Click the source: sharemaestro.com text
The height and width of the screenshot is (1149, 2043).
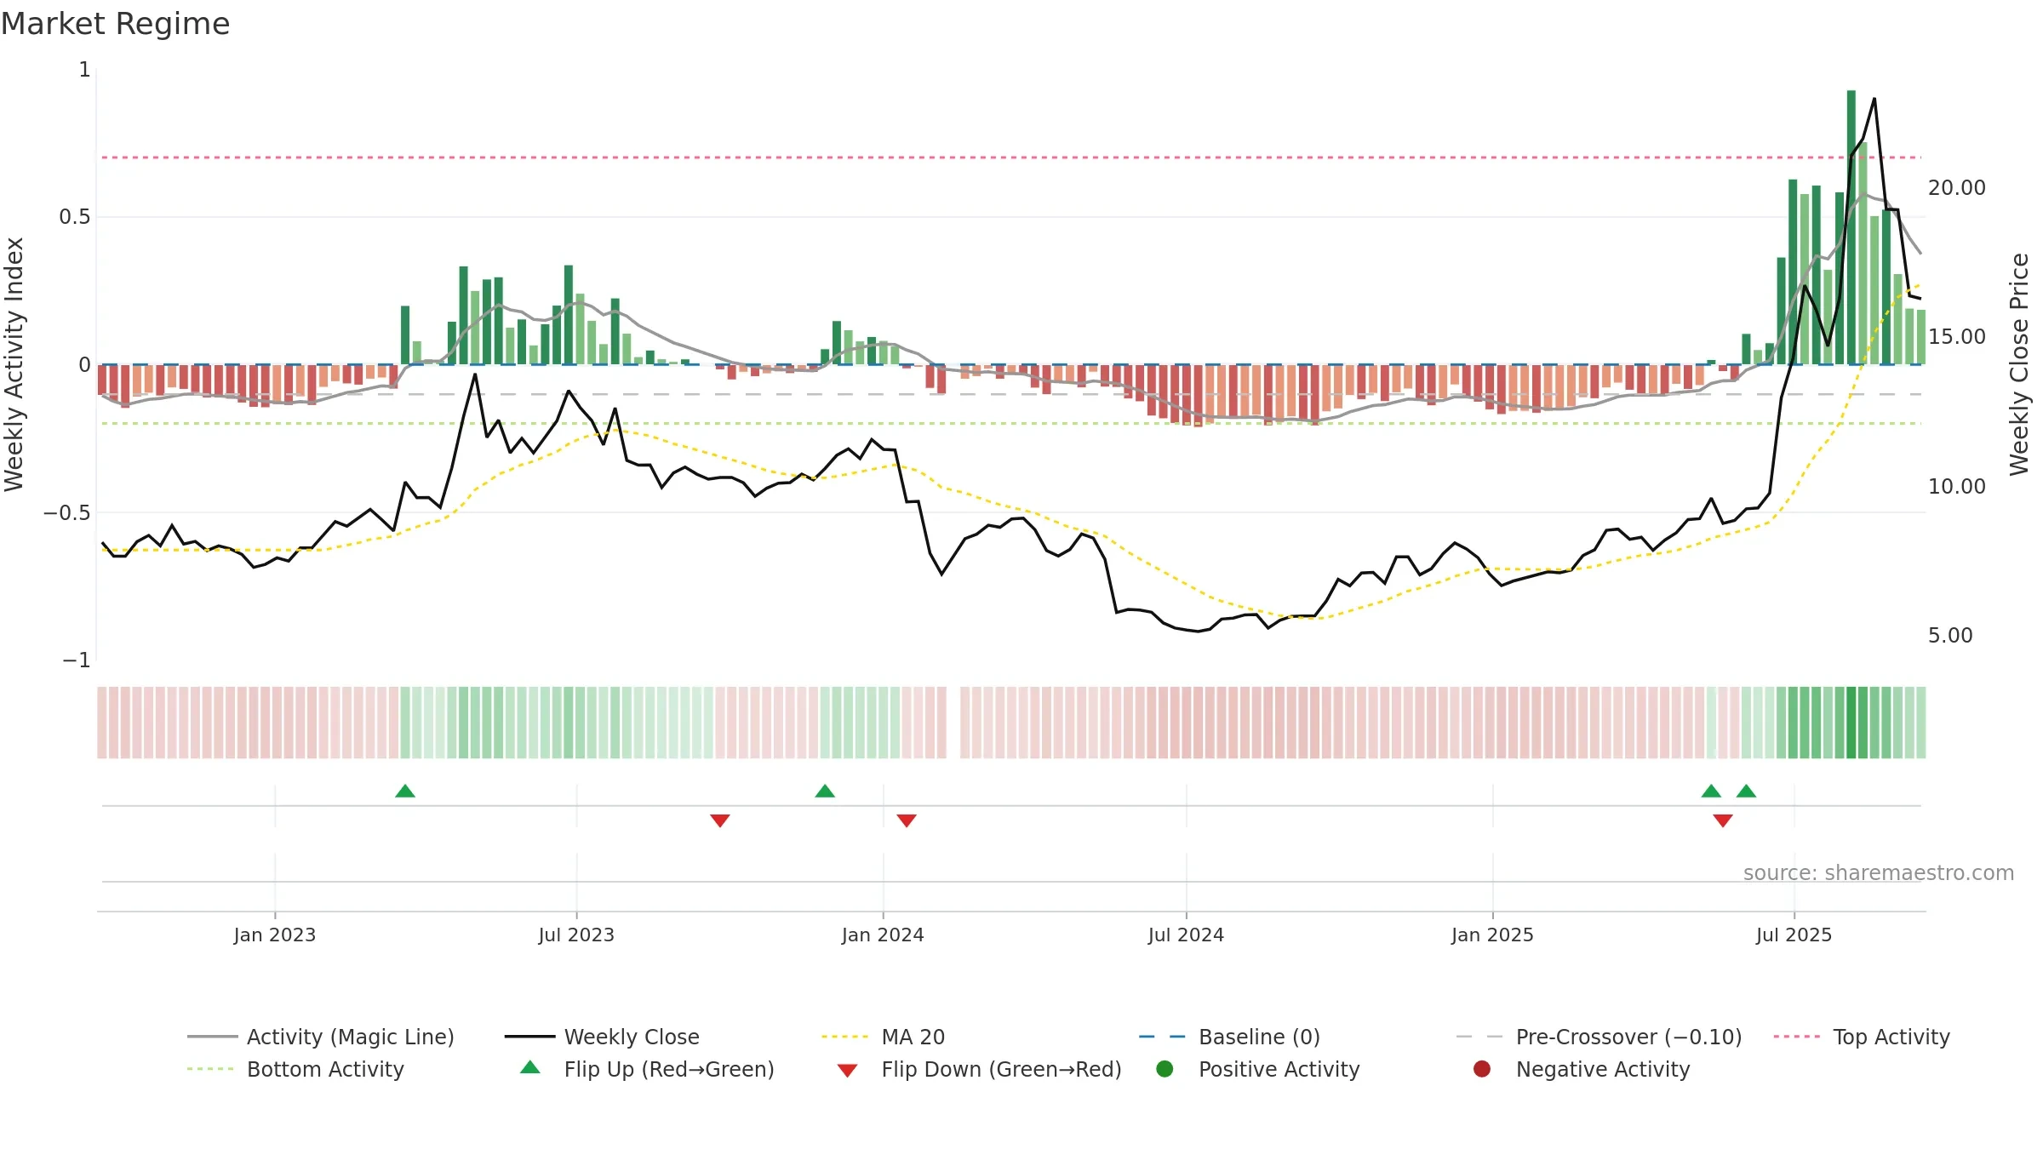1879,873
